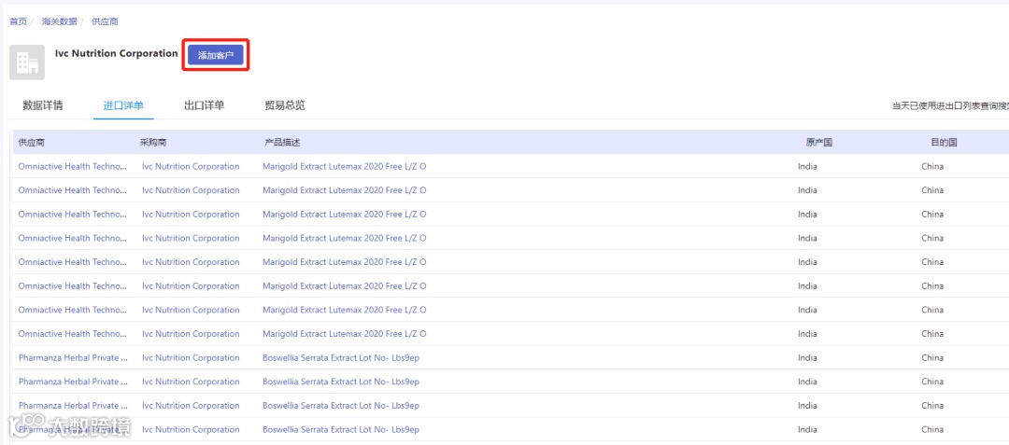The height and width of the screenshot is (445, 1009).
Task: Click the 采购商 column header
Action: click(153, 143)
